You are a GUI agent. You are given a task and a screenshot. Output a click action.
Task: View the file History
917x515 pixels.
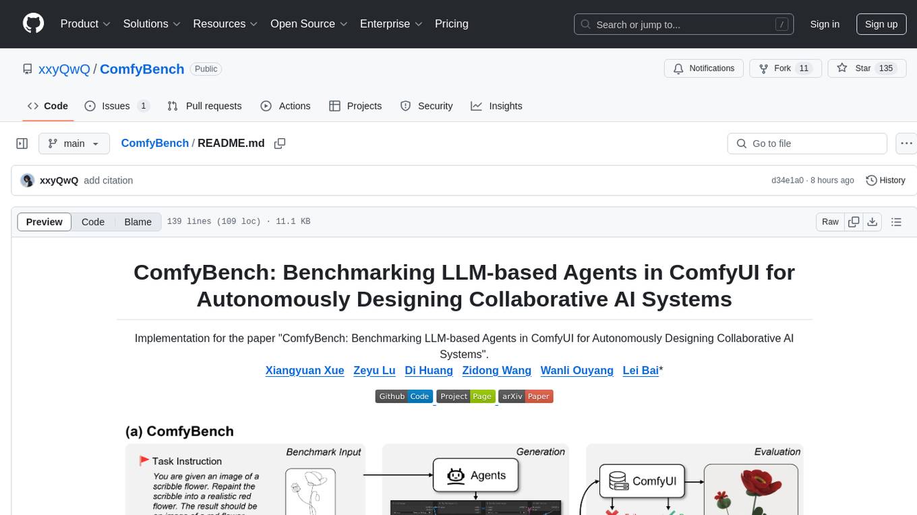tap(885, 181)
